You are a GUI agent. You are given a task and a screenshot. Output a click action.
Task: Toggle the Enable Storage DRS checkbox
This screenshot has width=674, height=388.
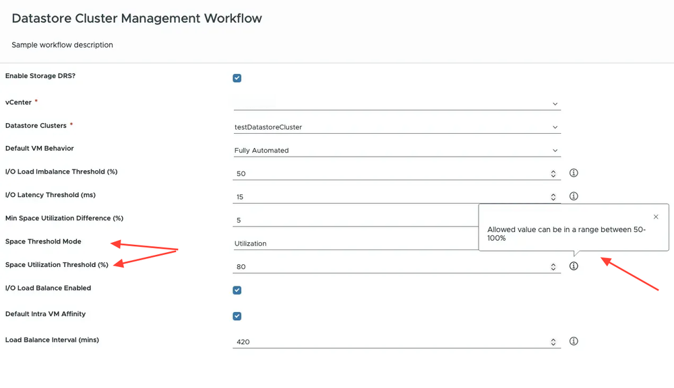tap(237, 78)
